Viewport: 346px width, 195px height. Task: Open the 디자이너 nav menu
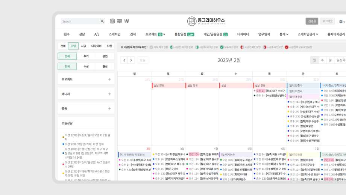[243, 34]
